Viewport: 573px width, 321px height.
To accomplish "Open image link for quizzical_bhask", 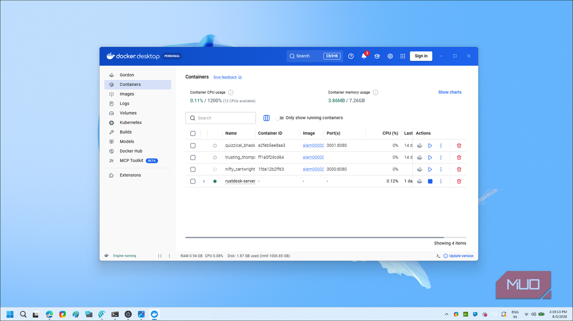I will (313, 146).
